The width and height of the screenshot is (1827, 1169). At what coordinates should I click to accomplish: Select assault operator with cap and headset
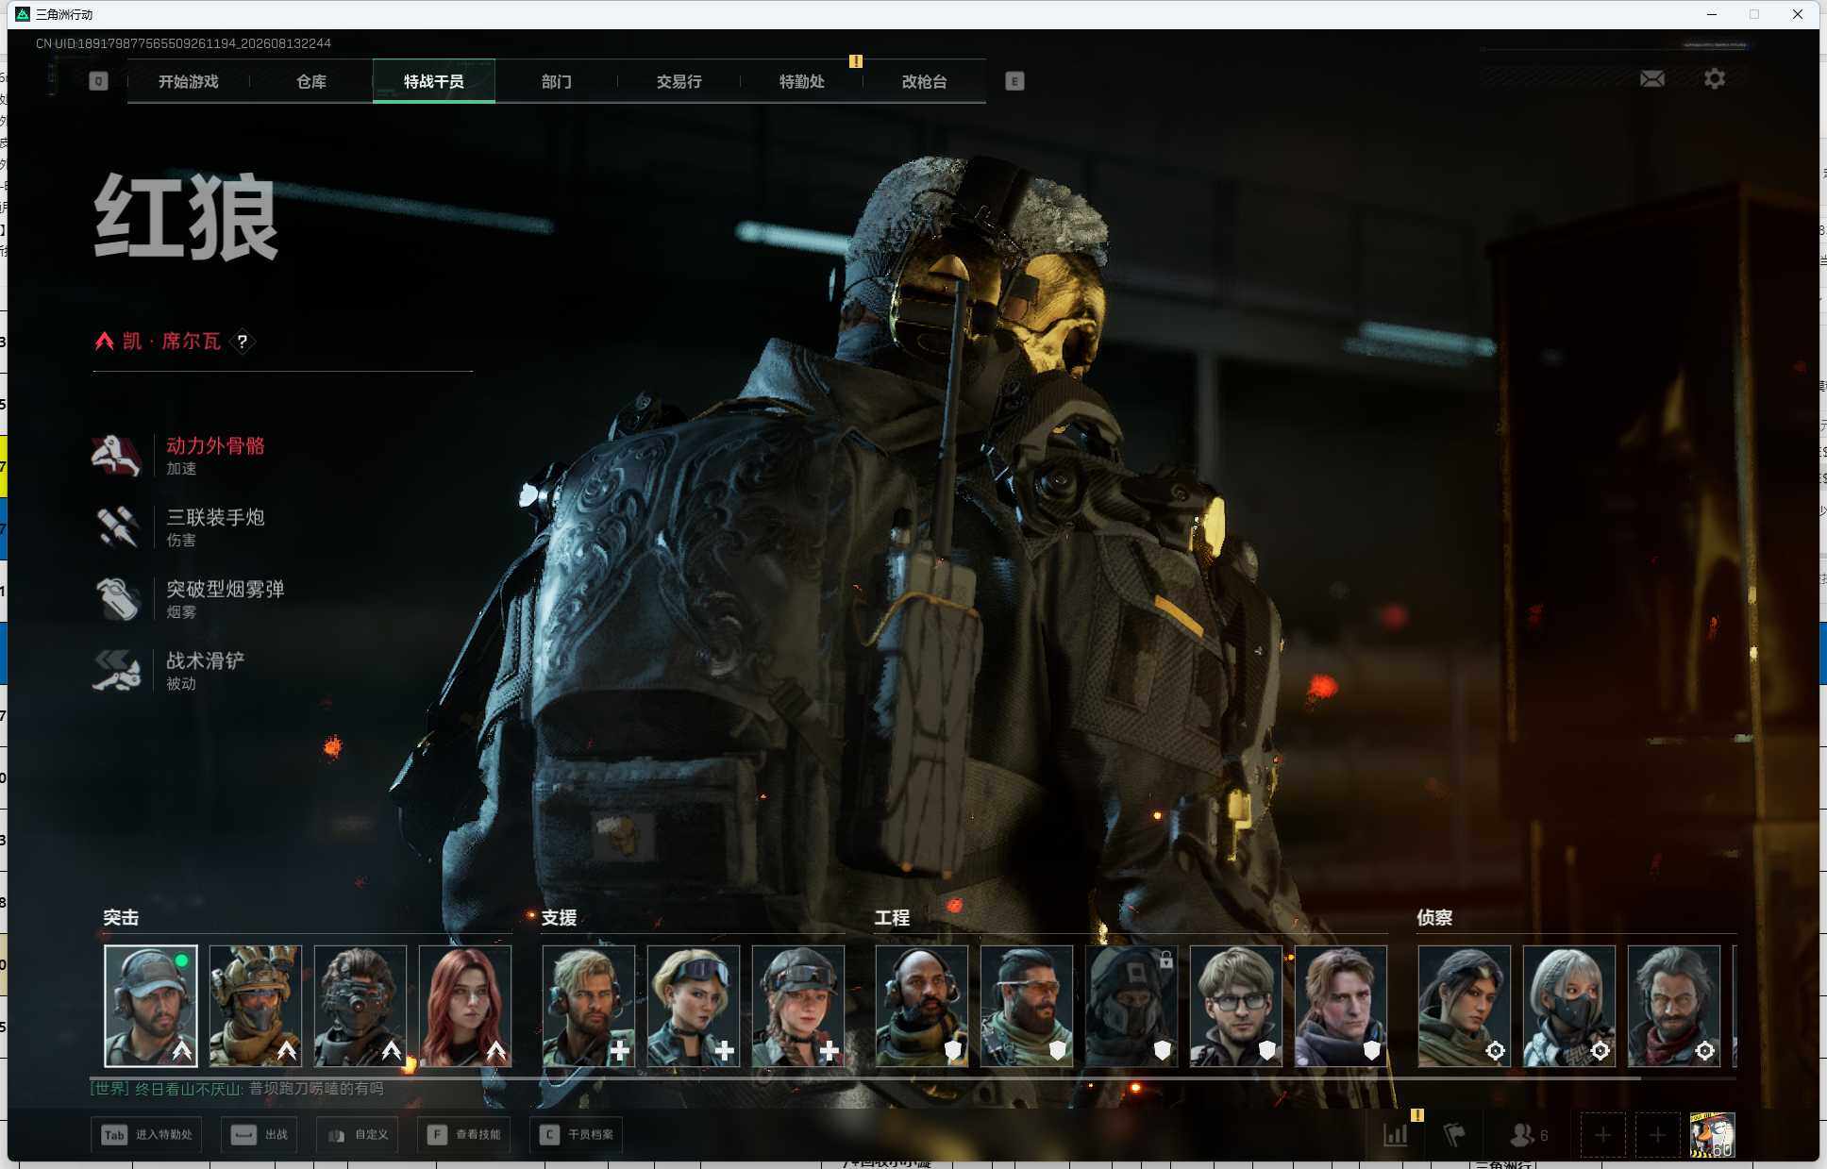click(x=151, y=1006)
